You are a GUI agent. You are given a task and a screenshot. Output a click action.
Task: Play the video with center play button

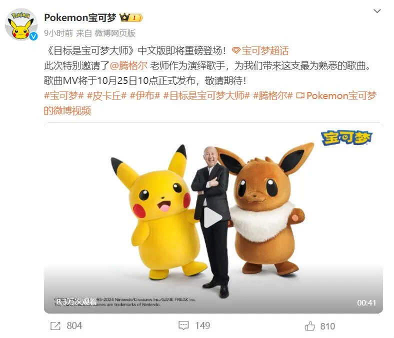(212, 217)
